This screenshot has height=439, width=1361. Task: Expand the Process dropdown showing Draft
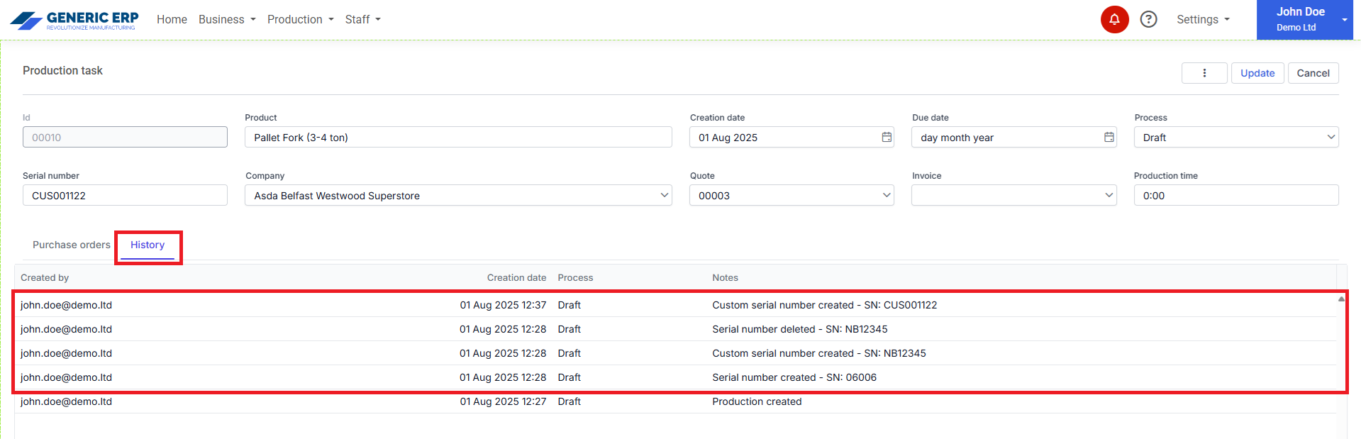[1235, 138]
